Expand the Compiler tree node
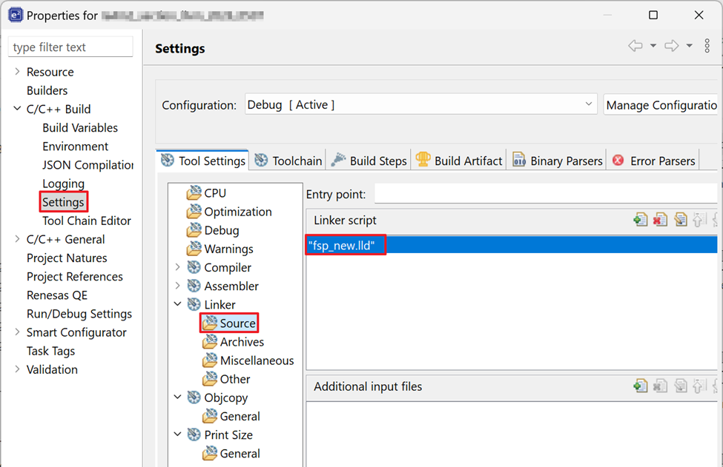Screen dimensions: 723x467 [177, 267]
